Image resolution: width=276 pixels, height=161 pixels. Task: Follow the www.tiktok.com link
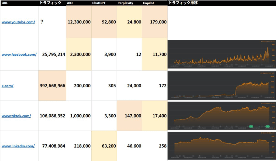pos(16,116)
